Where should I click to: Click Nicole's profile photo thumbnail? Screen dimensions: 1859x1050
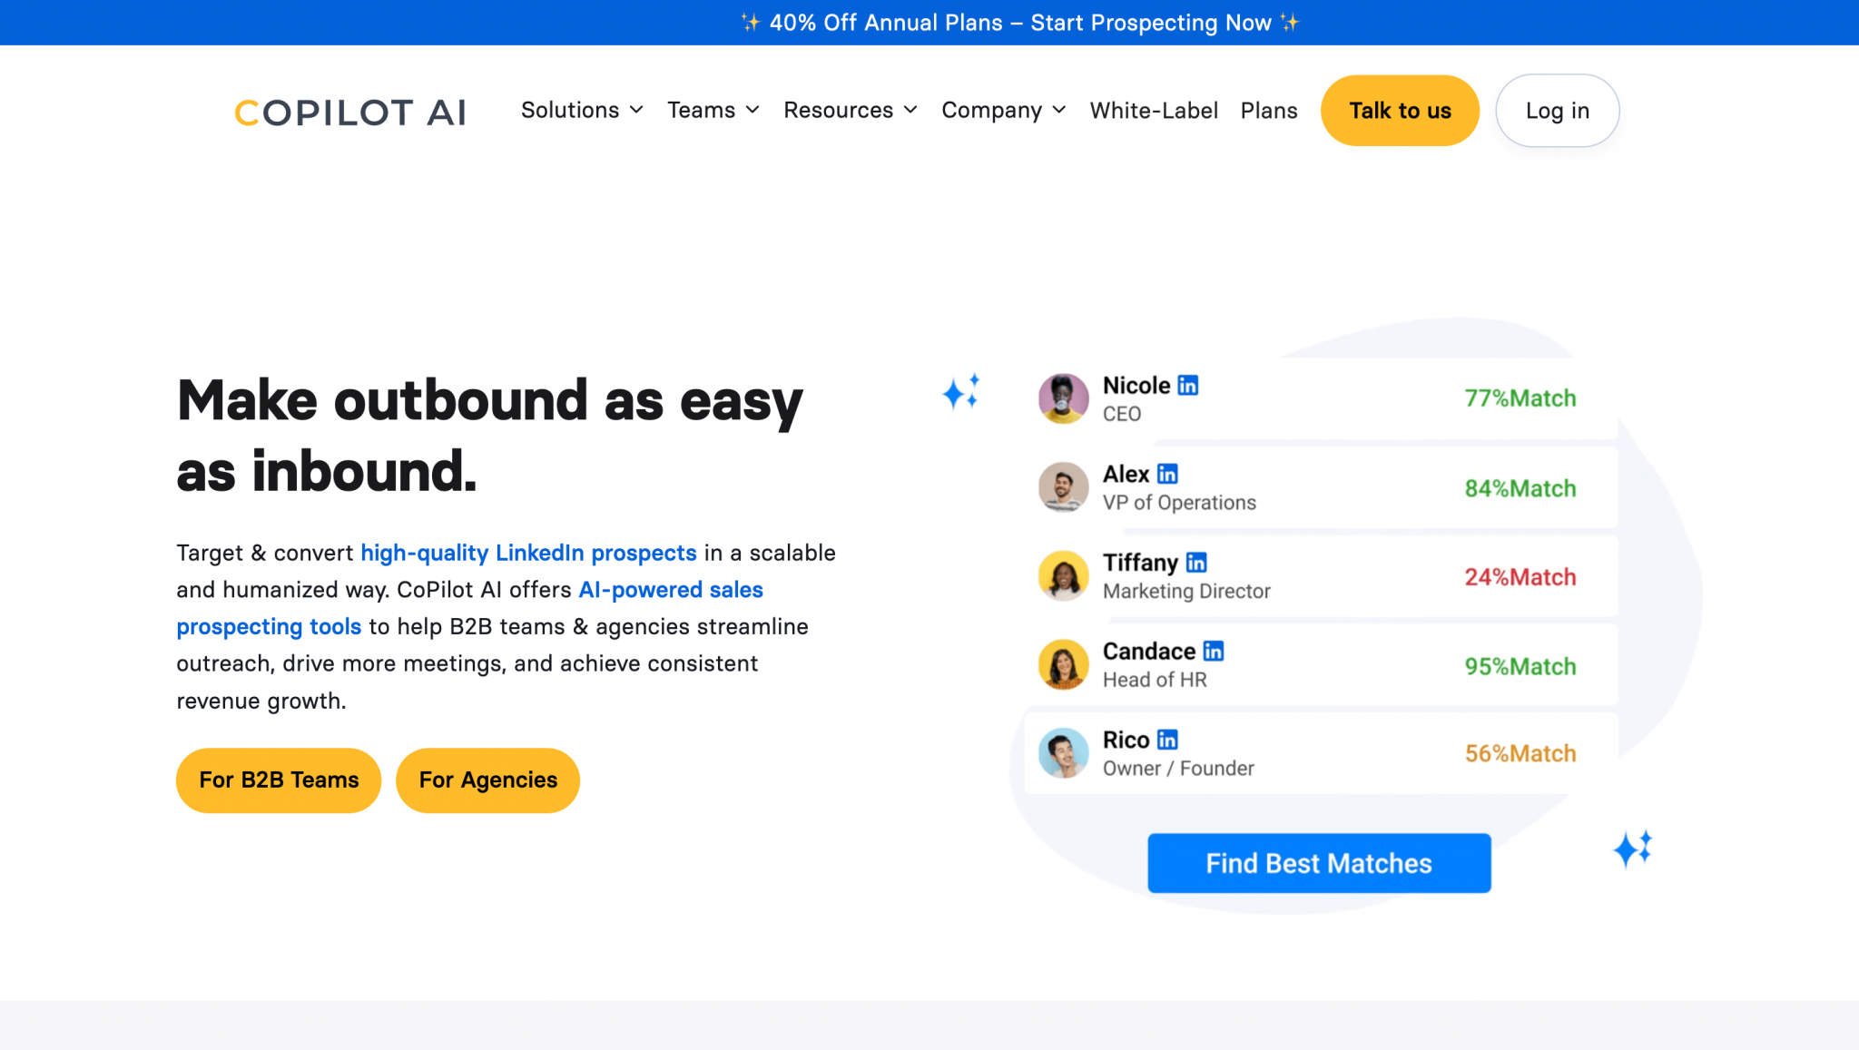[x=1063, y=398]
